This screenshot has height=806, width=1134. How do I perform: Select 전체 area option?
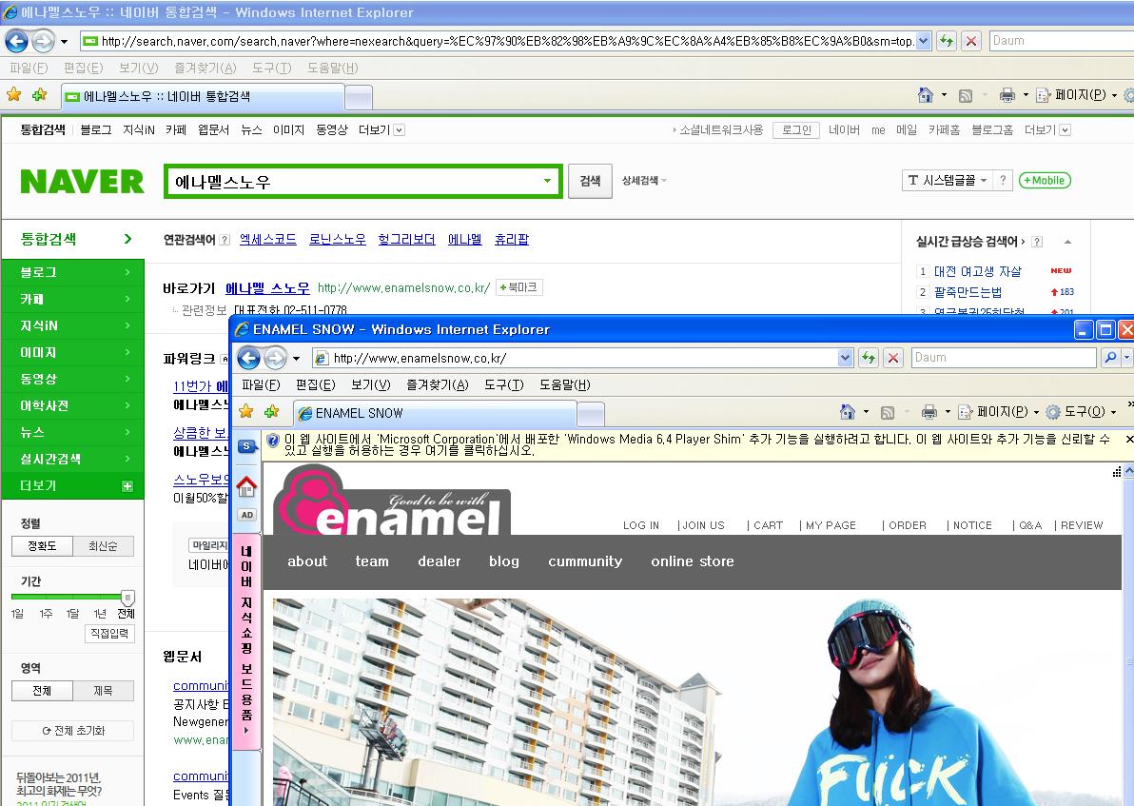[x=42, y=691]
